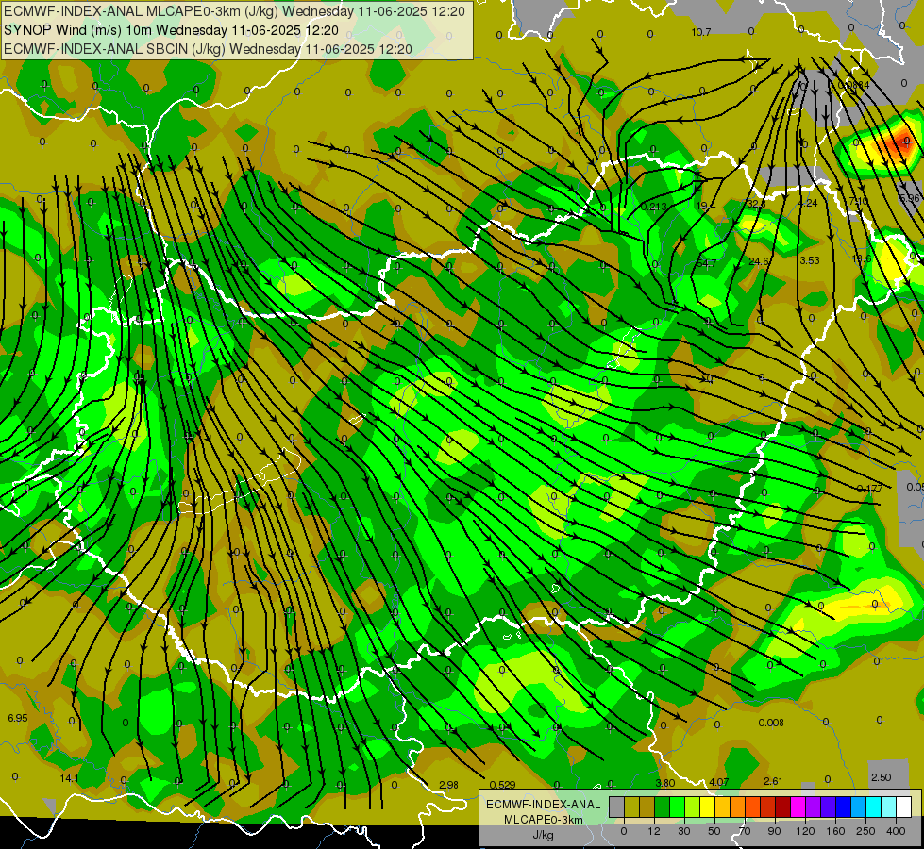
Task: Click the station value 18.6
Action: click(x=862, y=258)
